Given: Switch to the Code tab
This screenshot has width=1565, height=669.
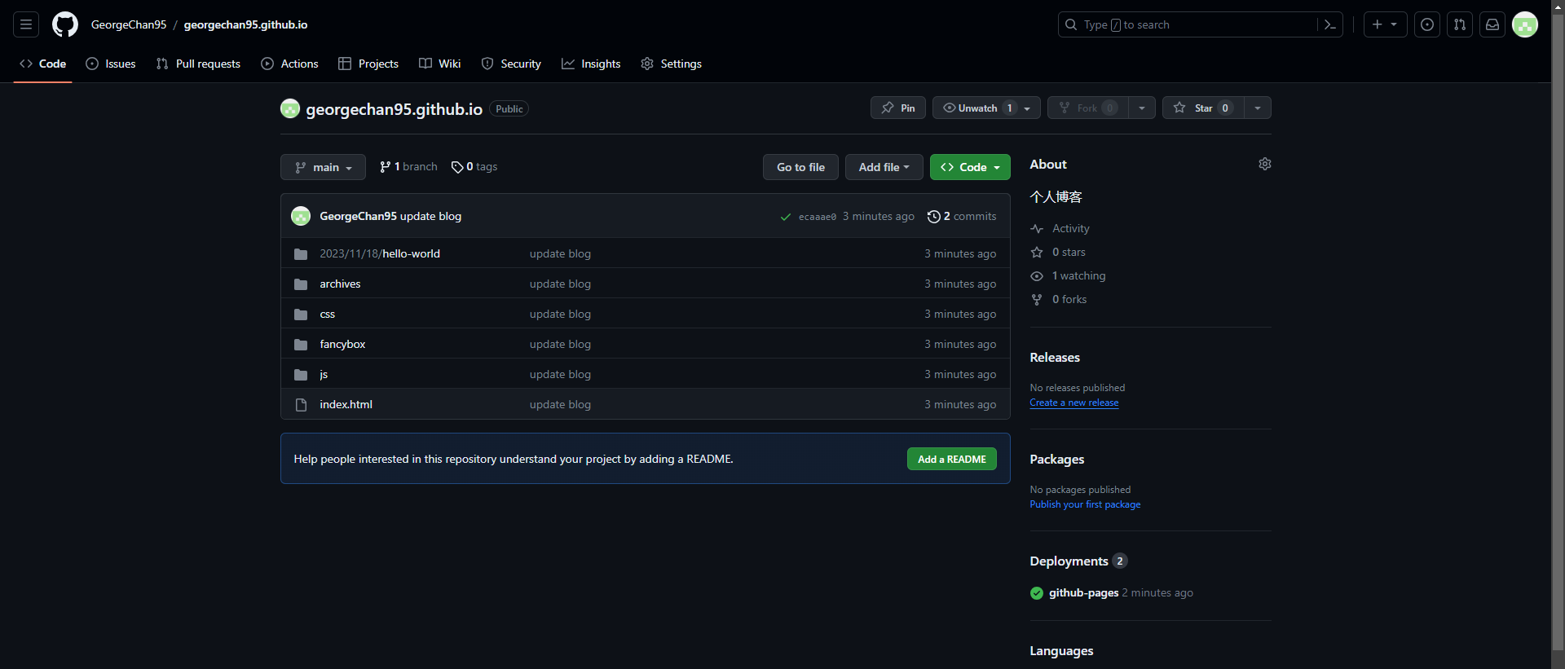Looking at the screenshot, I should coord(43,64).
